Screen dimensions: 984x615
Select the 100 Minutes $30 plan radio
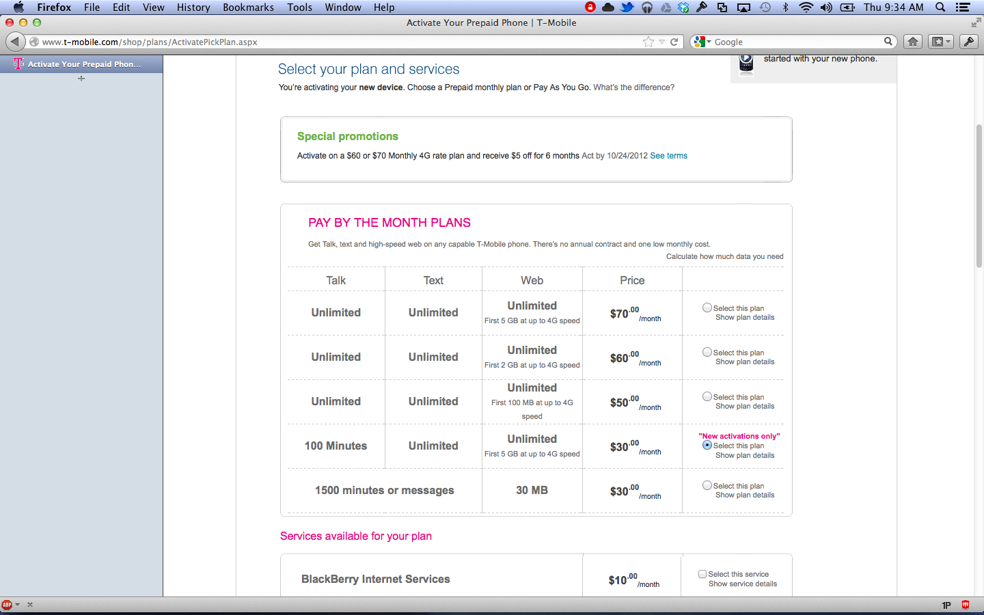(707, 445)
